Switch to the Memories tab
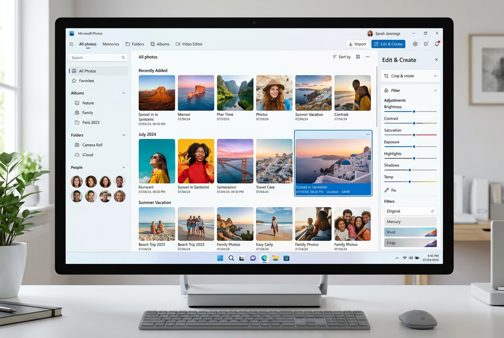The height and width of the screenshot is (338, 504). point(111,44)
